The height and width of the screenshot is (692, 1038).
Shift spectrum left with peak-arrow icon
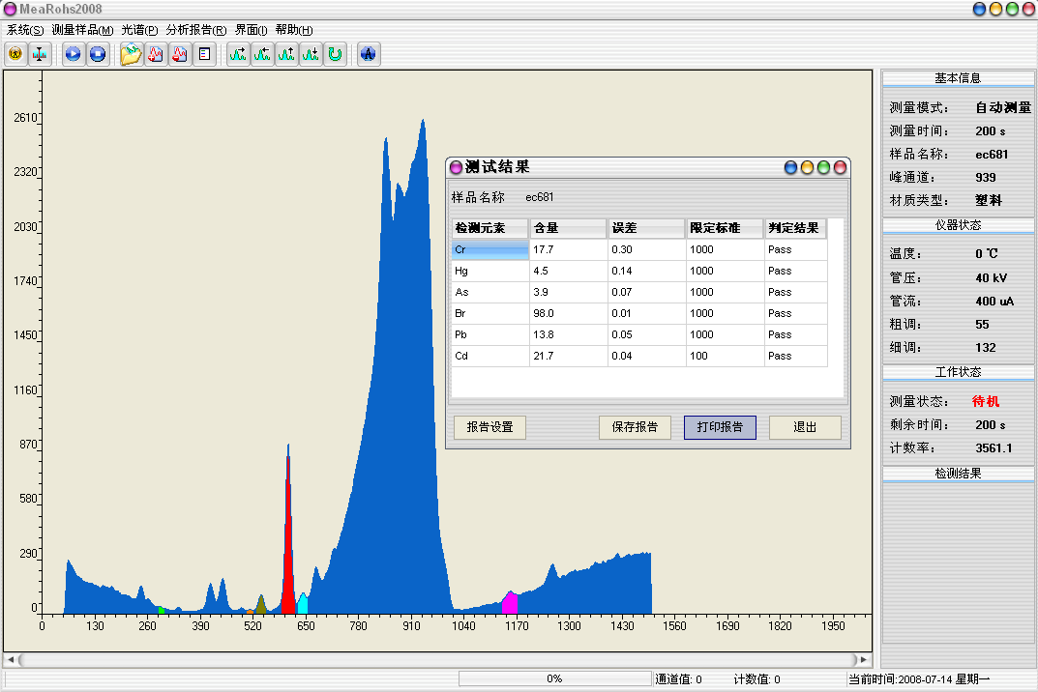pos(262,54)
